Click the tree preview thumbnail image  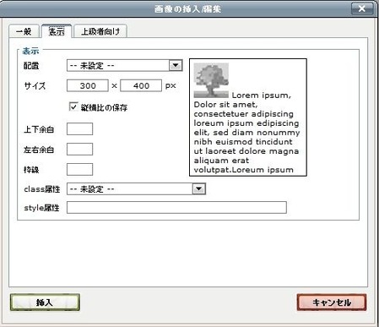(211, 80)
